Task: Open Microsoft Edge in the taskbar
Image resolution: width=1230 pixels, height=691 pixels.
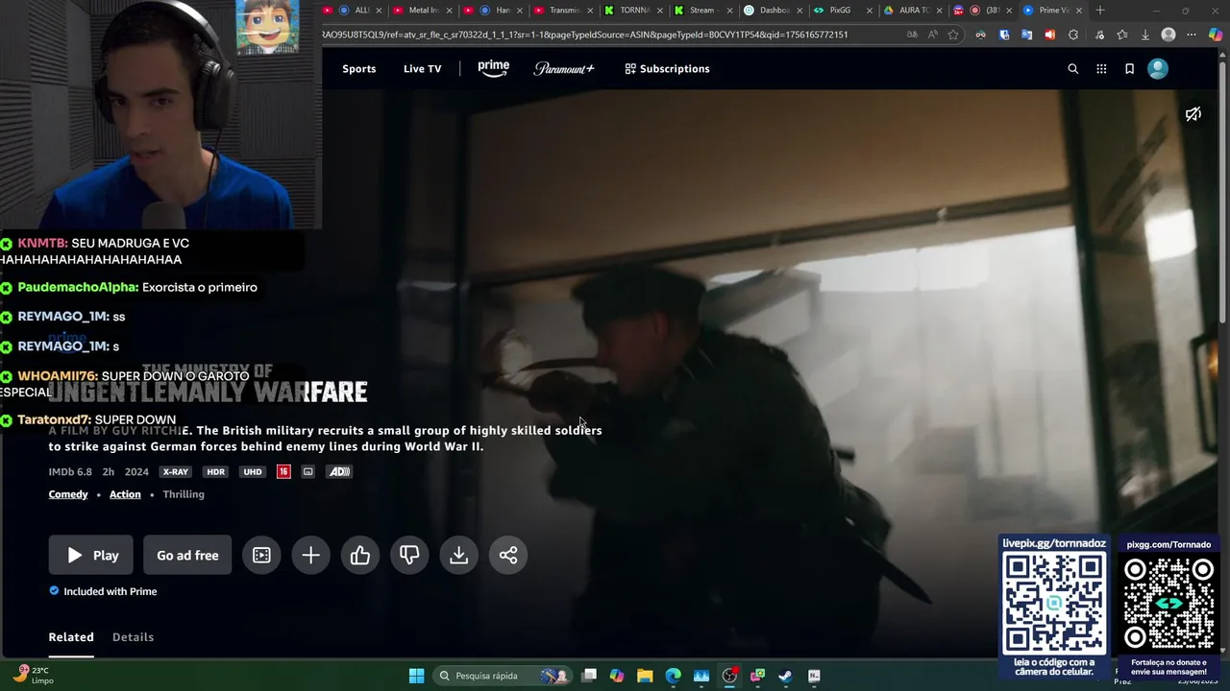Action: (673, 676)
